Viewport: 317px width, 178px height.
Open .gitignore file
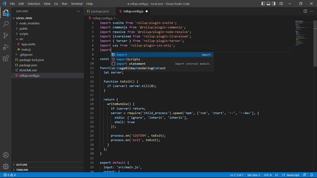pyautogui.click(x=48, y=55)
